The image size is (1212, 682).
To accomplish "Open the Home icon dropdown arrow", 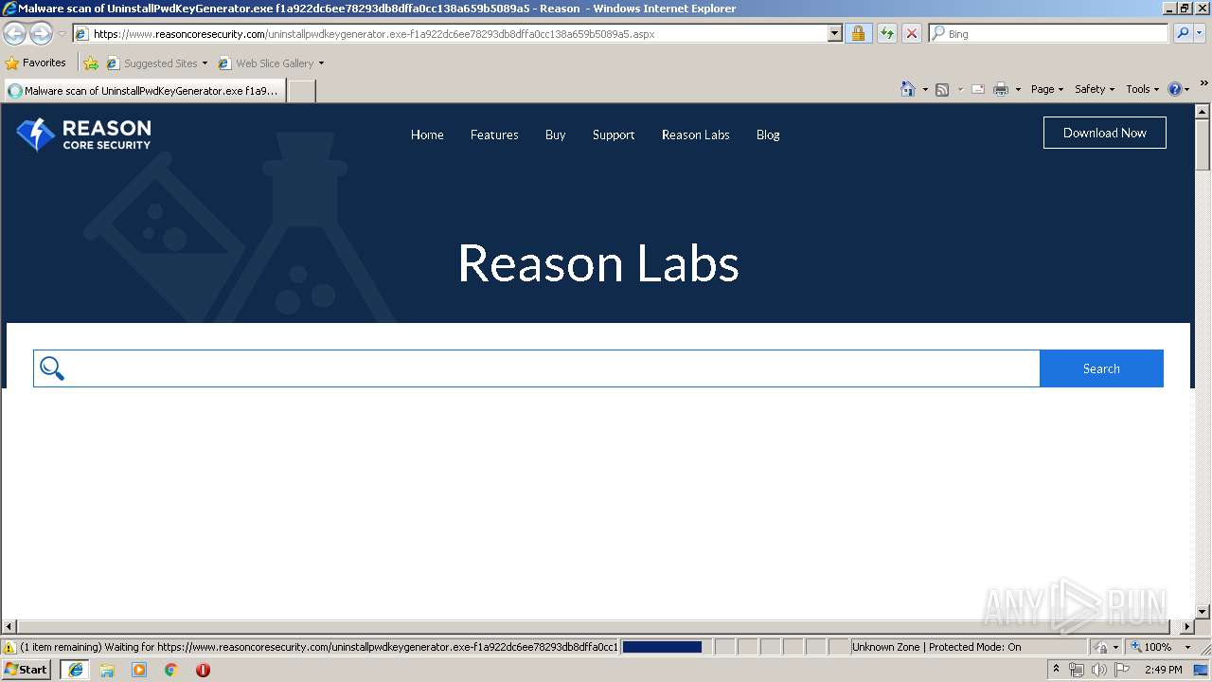I will click(x=925, y=89).
